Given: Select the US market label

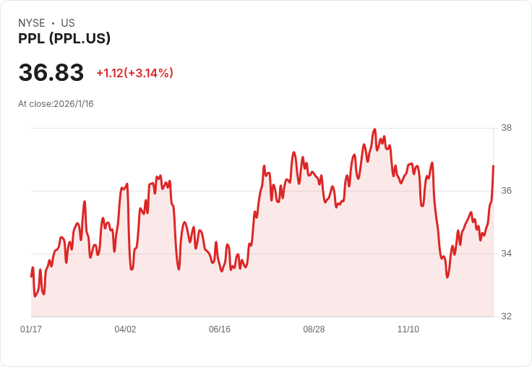Looking at the screenshot, I should [x=68, y=23].
